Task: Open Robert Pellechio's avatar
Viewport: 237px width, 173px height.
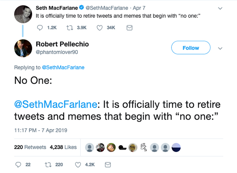Action: (23, 48)
